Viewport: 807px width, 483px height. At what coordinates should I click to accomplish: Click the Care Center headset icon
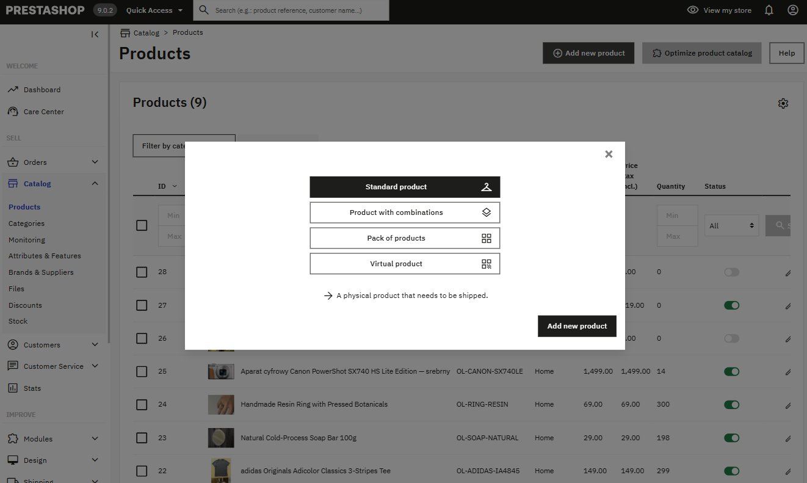[x=13, y=112]
